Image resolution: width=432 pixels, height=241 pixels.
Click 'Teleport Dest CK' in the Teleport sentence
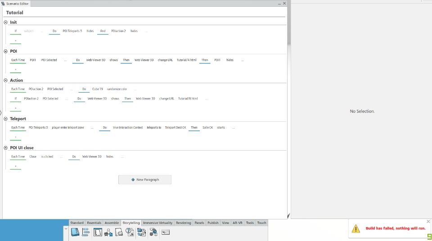[175, 128]
